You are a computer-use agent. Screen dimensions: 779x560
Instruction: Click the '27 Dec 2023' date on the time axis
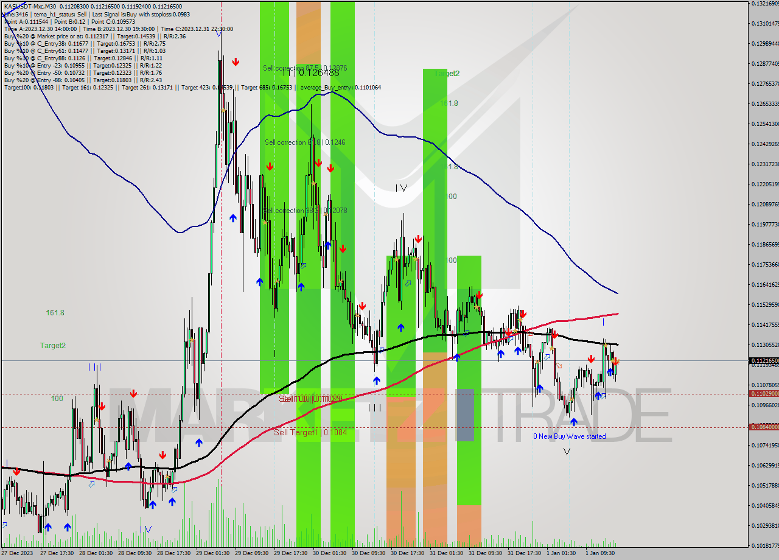pos(17,554)
